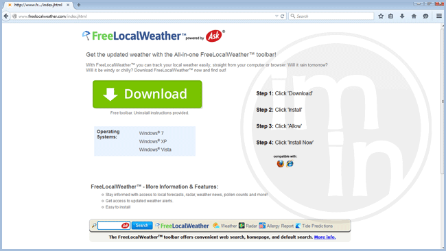
Task: Click the magnifier icon in toolbar preview
Action: 94,226
